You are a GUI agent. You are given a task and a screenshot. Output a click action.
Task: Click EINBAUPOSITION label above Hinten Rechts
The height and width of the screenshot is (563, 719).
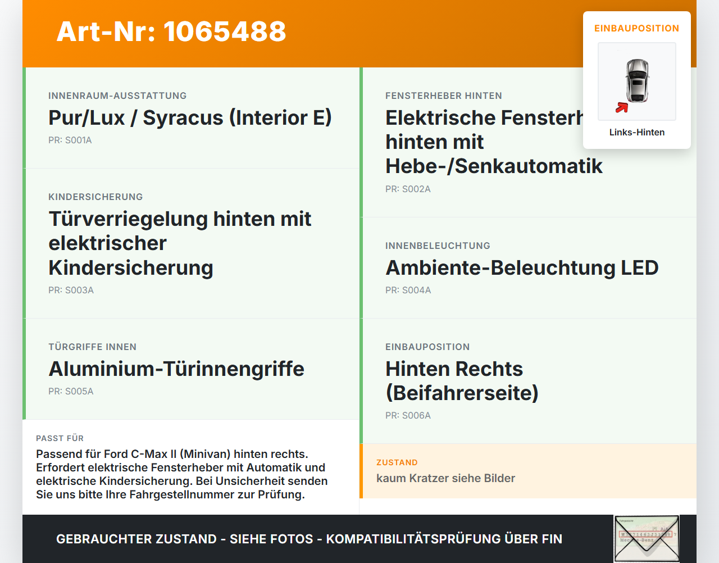click(x=427, y=347)
